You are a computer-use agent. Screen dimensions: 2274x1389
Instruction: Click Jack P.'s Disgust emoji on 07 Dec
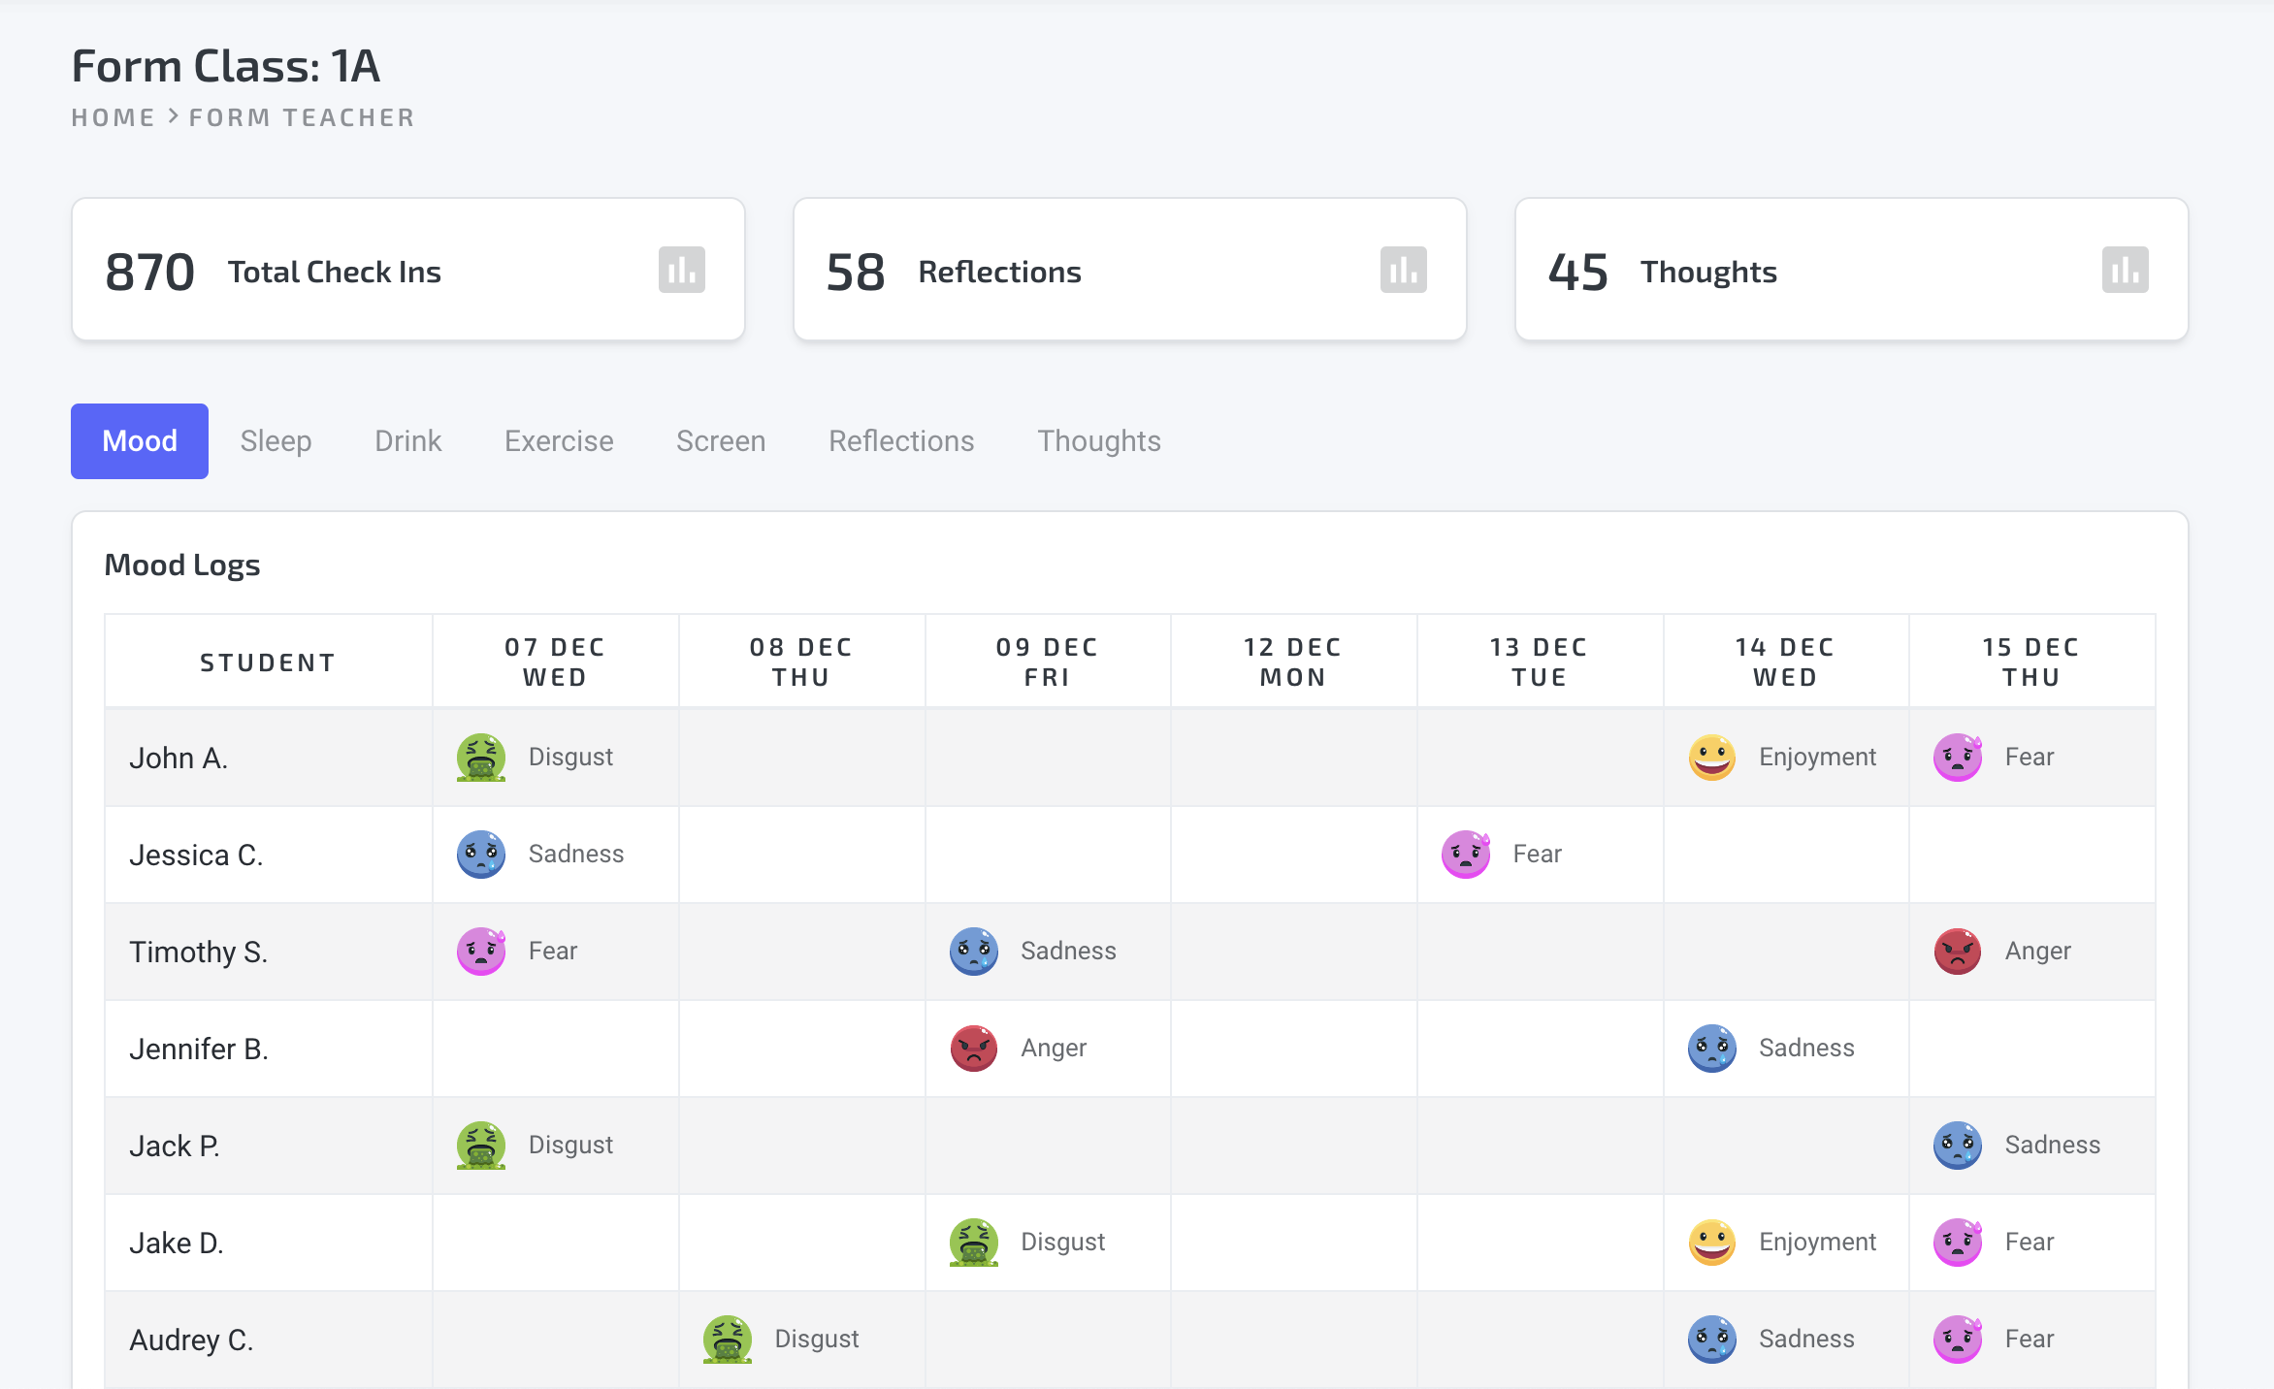pos(481,1146)
